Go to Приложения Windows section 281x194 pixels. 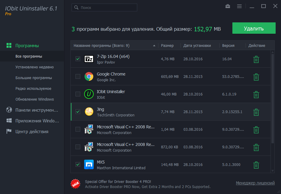click(x=37, y=121)
